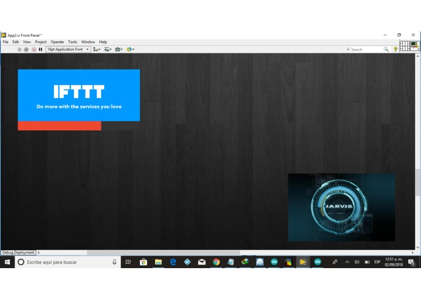This screenshot has width=421, height=299.
Task: Open the light blue image taskbar app icon
Action: 260,262
